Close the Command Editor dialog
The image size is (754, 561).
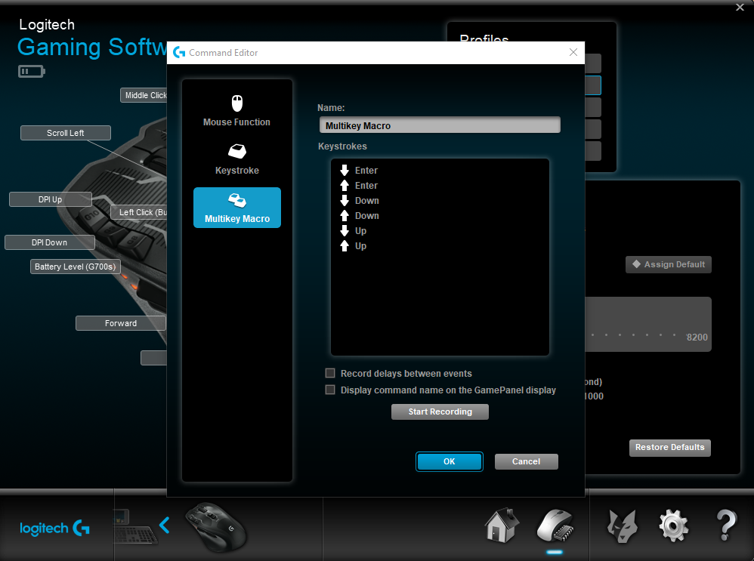[x=573, y=52]
